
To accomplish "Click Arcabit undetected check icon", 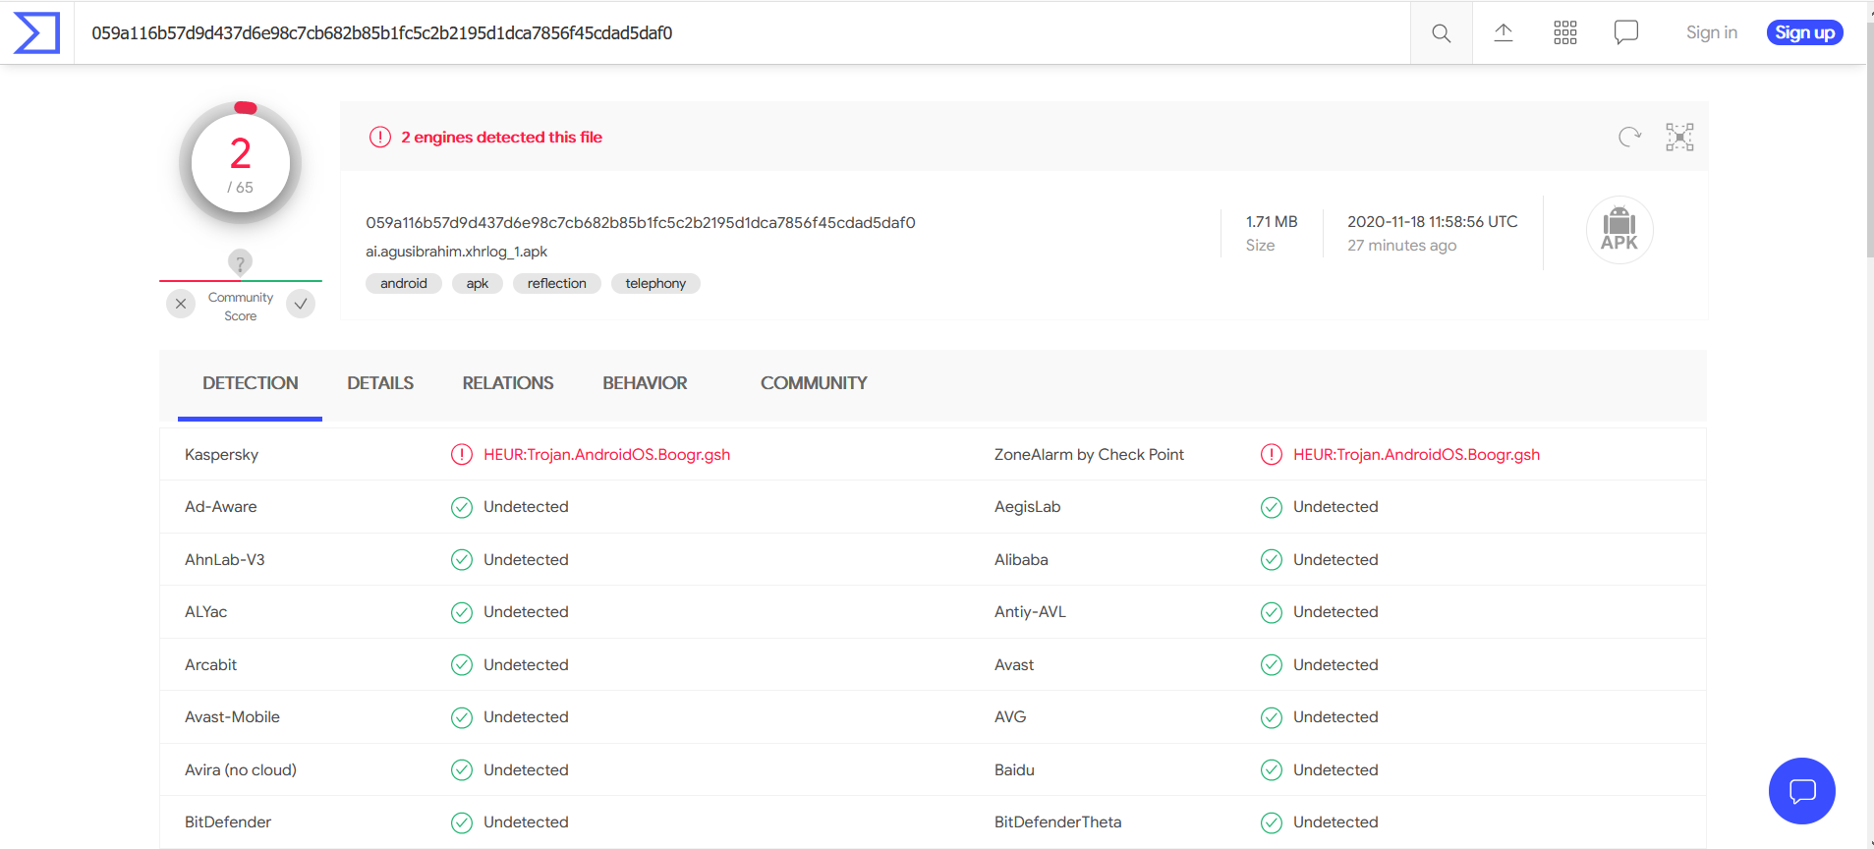I will pyautogui.click(x=462, y=665).
